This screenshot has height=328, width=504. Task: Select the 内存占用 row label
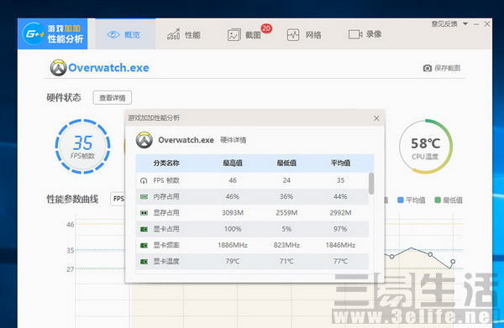click(x=166, y=196)
